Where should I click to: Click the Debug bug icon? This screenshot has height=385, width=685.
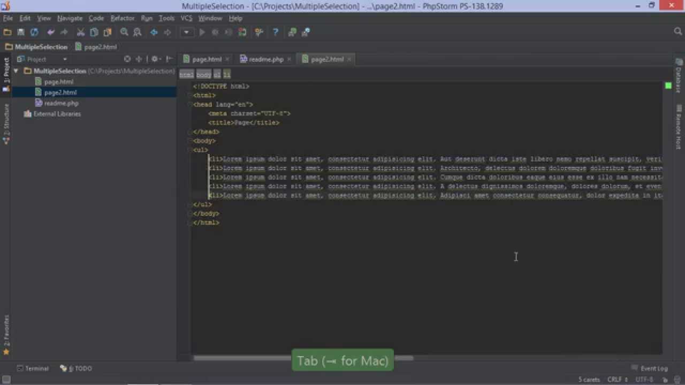click(x=215, y=32)
